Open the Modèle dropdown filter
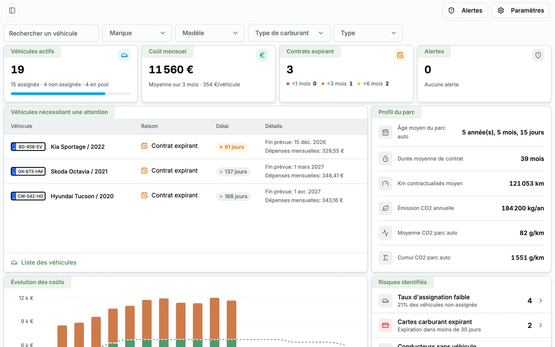This screenshot has width=555, height=347. tap(210, 33)
